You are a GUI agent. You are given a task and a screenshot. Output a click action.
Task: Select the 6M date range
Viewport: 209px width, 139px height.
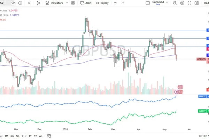[x=18, y=136]
